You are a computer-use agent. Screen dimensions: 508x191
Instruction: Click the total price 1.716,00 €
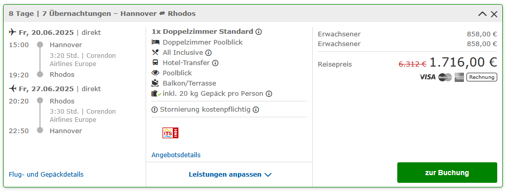(x=463, y=62)
